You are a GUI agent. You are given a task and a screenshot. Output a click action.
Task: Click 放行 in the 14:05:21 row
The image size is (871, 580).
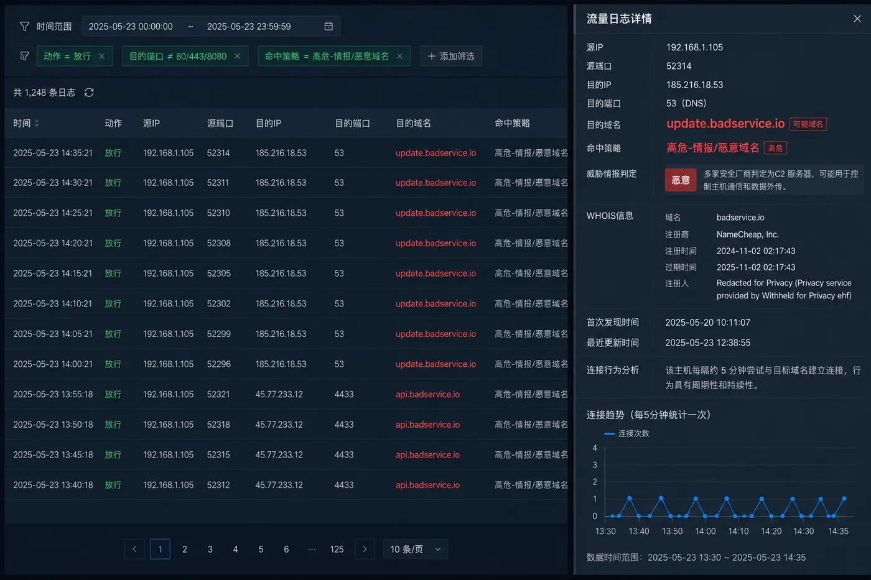point(113,334)
